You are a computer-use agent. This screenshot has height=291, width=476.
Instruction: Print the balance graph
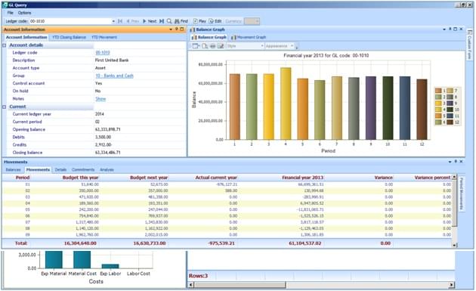(x=213, y=46)
